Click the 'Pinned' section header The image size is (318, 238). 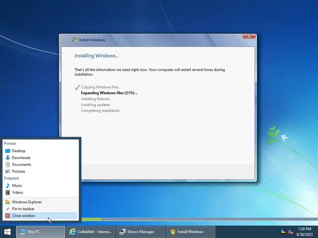pos(10,143)
